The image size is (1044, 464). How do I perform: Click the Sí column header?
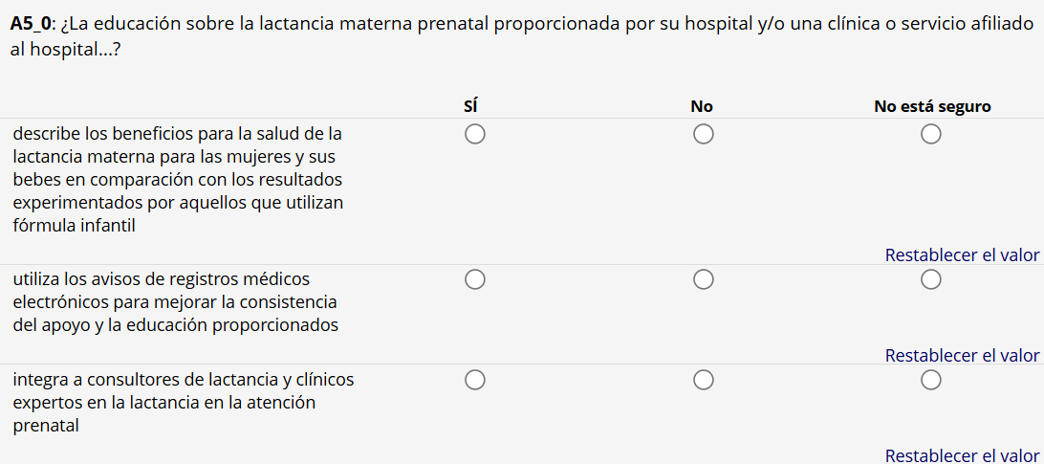(470, 106)
